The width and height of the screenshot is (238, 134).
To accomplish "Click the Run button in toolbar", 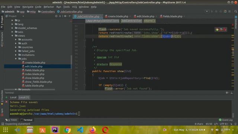I will point(212,12).
